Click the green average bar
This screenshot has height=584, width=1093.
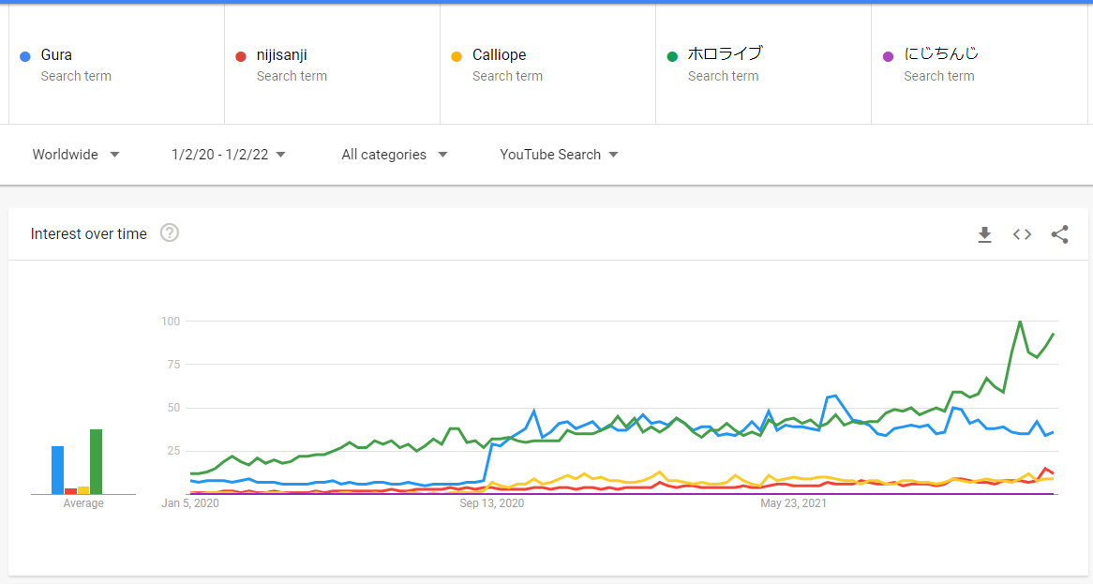point(97,461)
